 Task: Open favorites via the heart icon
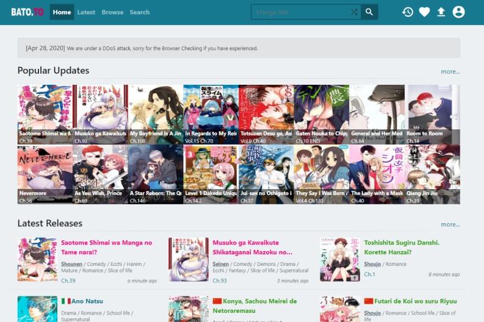coord(424,12)
